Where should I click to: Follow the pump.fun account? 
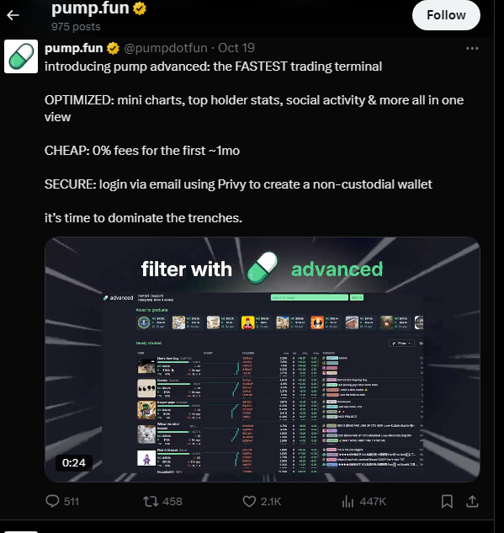(446, 15)
